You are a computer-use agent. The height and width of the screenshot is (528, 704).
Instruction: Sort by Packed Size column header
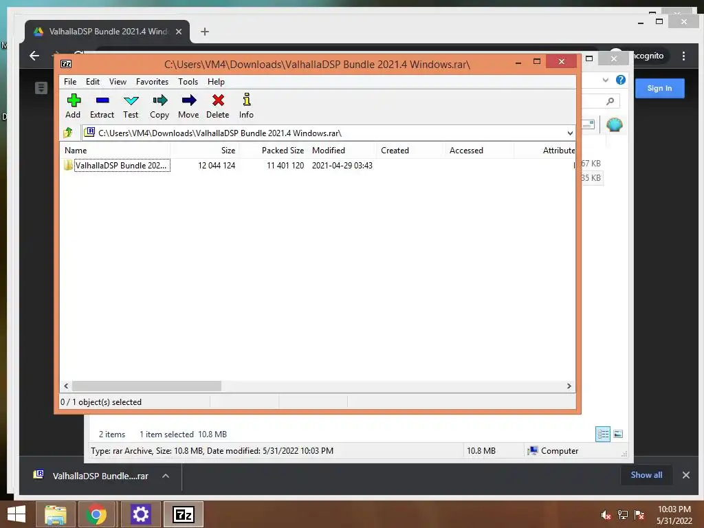[x=273, y=151]
